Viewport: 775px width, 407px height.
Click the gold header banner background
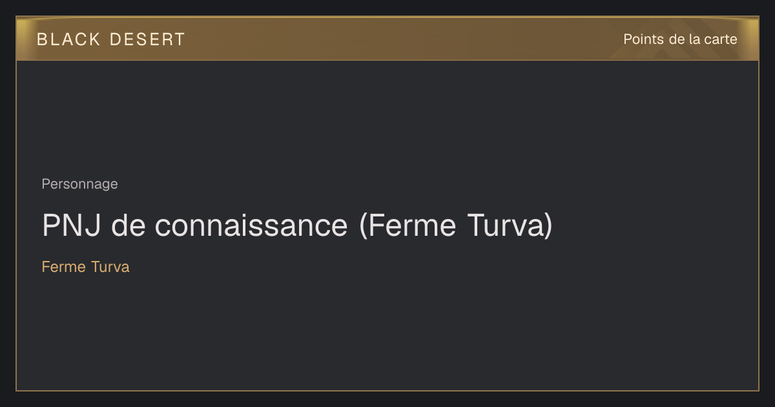point(387,39)
